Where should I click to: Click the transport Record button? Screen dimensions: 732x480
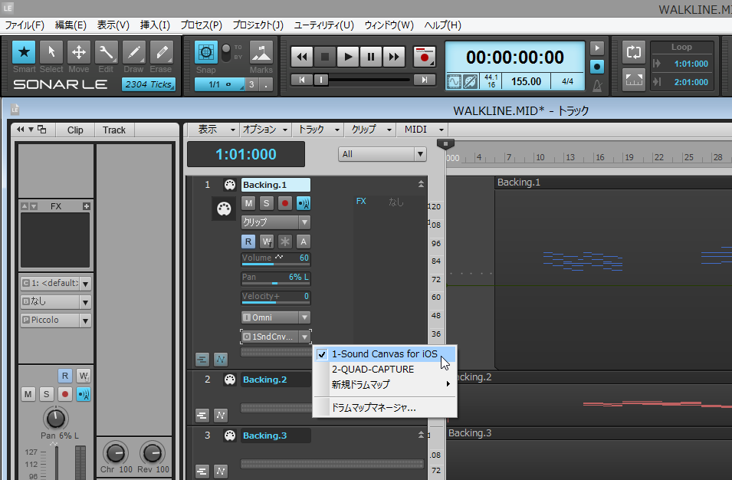[425, 57]
